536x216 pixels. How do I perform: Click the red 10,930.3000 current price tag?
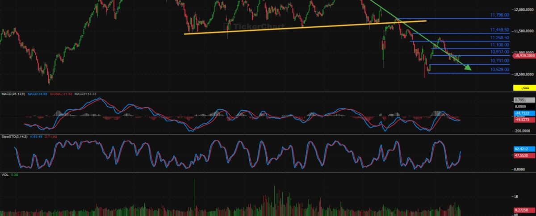pyautogui.click(x=524, y=56)
